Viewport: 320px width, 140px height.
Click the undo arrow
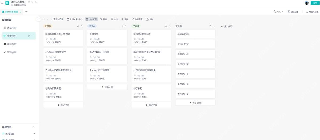(43, 19)
